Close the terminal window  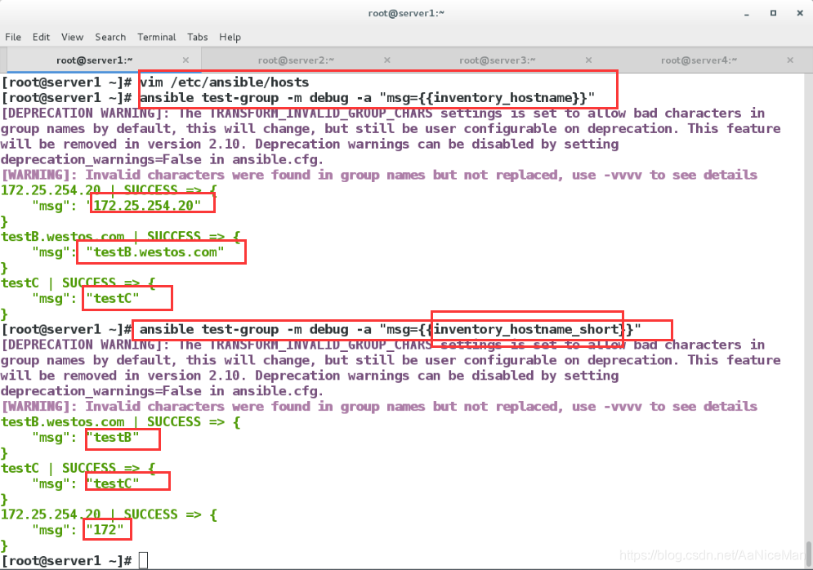pyautogui.click(x=800, y=13)
